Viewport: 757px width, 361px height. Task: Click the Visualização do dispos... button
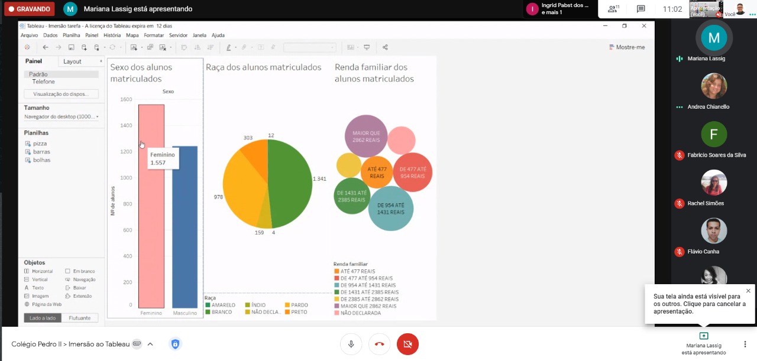coord(61,94)
